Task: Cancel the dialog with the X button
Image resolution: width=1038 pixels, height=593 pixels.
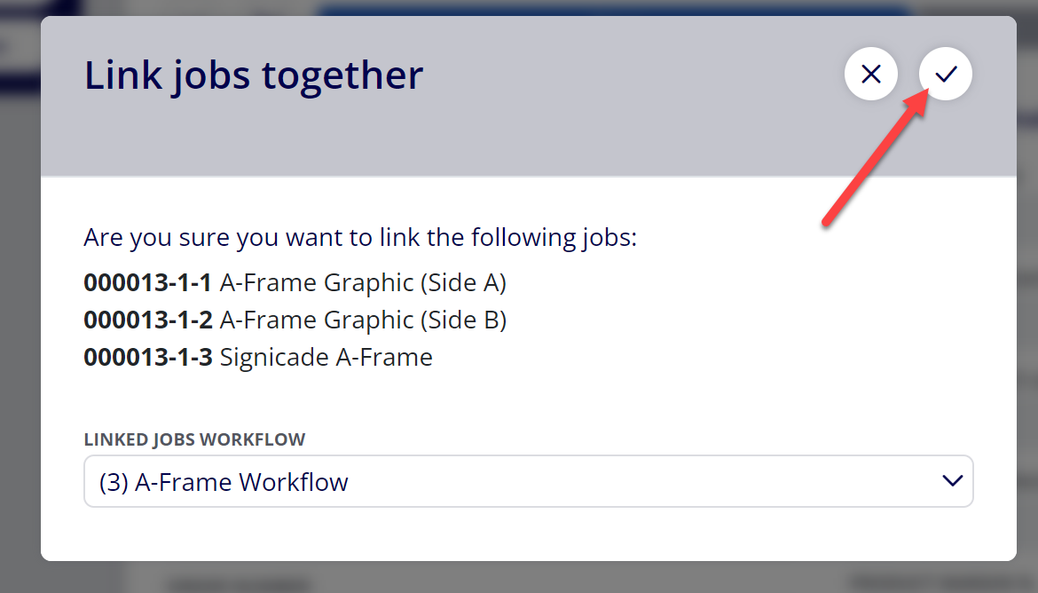Action: (871, 74)
